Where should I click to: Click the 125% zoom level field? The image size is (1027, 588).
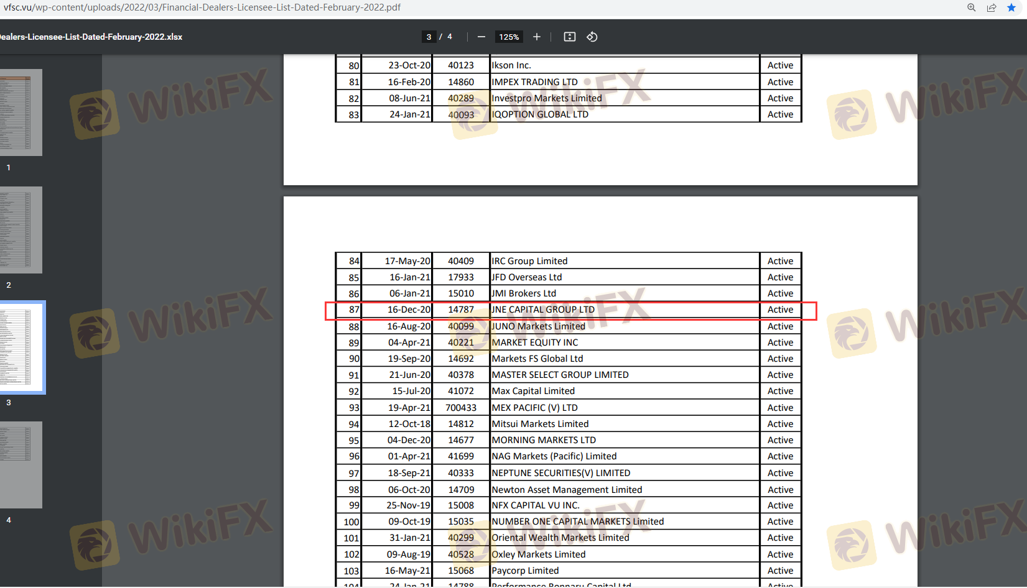pos(508,37)
